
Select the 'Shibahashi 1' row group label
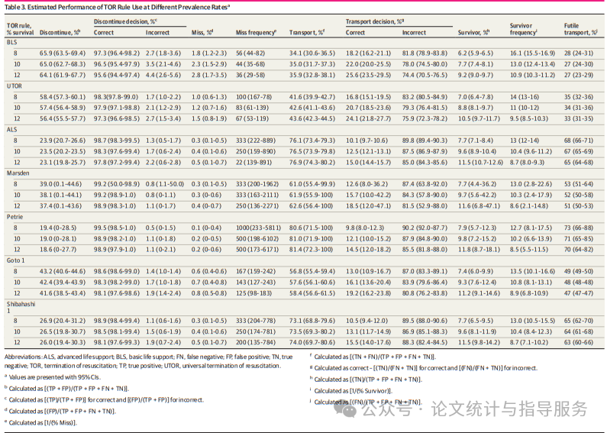[x=21, y=307]
